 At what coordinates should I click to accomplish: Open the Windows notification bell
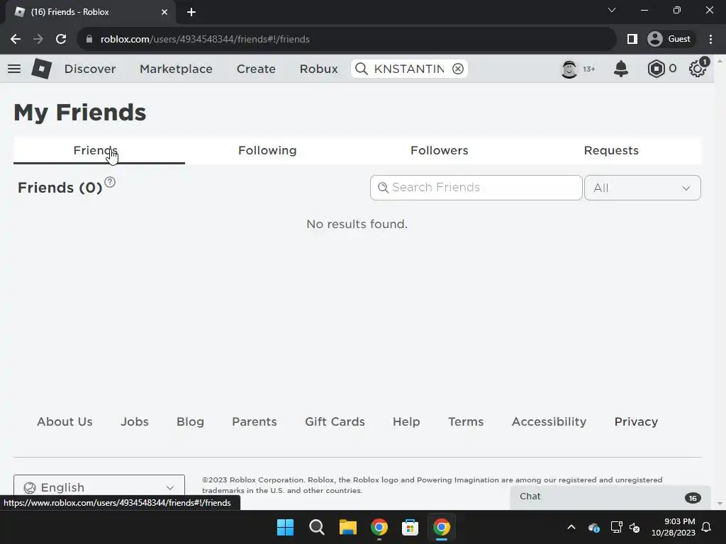click(x=707, y=527)
